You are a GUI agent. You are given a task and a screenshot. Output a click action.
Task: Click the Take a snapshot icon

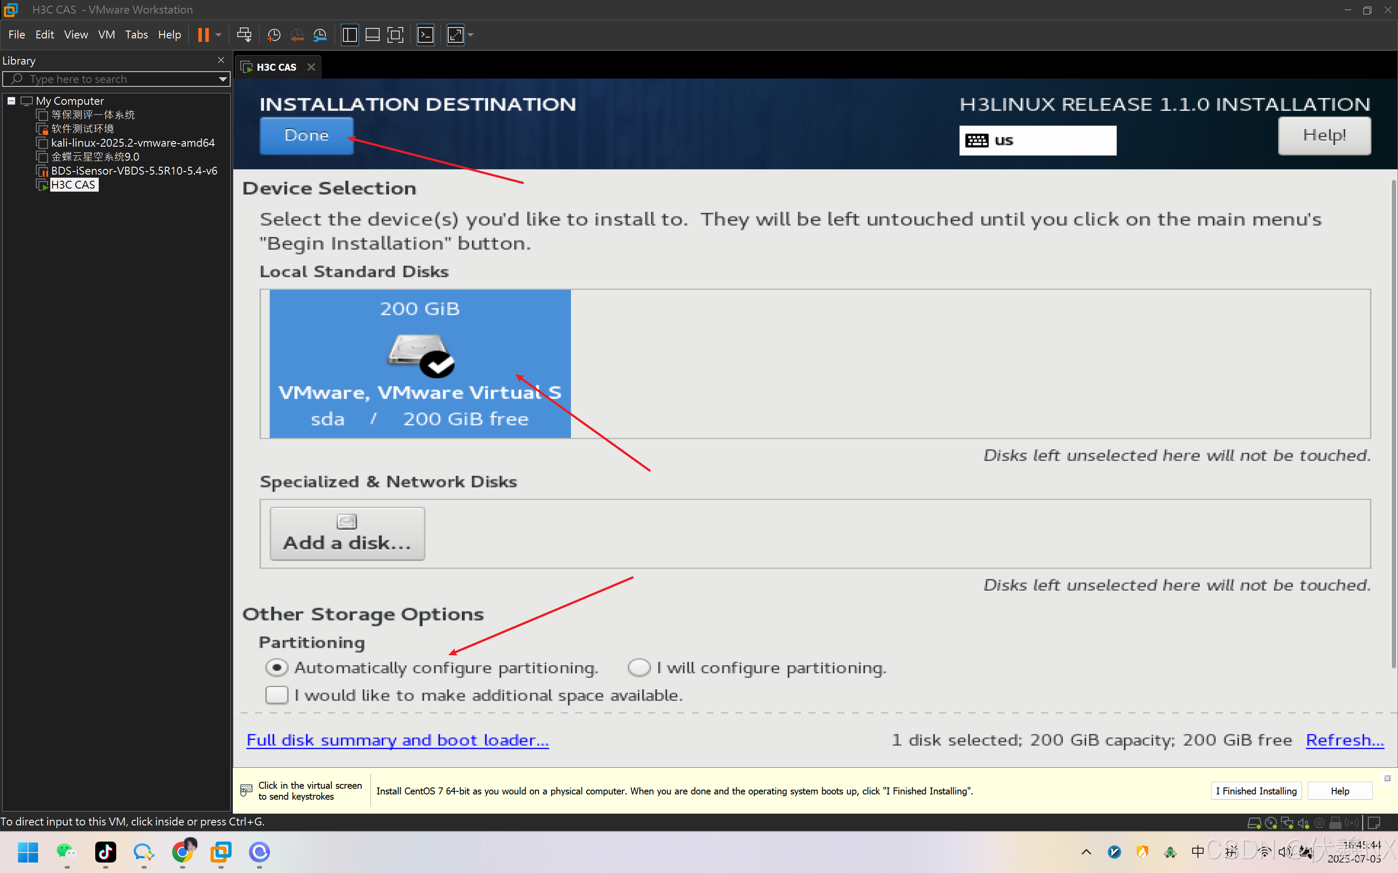(x=274, y=34)
